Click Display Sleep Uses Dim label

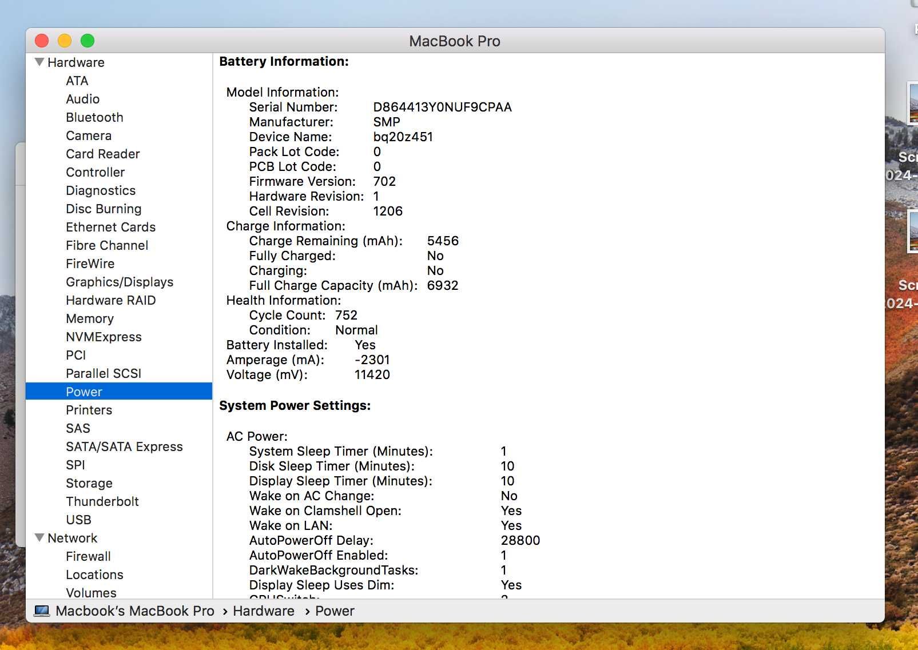321,585
